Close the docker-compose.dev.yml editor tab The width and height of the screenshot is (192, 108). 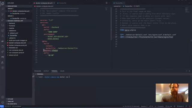coord(54,3)
